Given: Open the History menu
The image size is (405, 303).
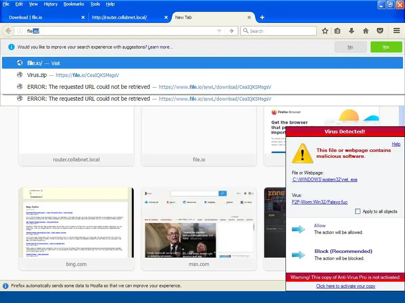Looking at the screenshot, I should click(51, 4).
